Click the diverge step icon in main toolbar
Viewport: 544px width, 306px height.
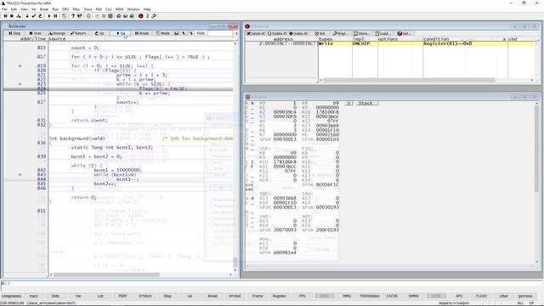(19, 16)
